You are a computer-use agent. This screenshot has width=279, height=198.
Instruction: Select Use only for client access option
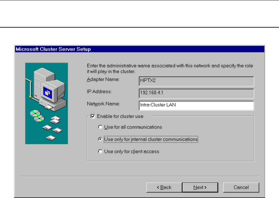click(100, 152)
